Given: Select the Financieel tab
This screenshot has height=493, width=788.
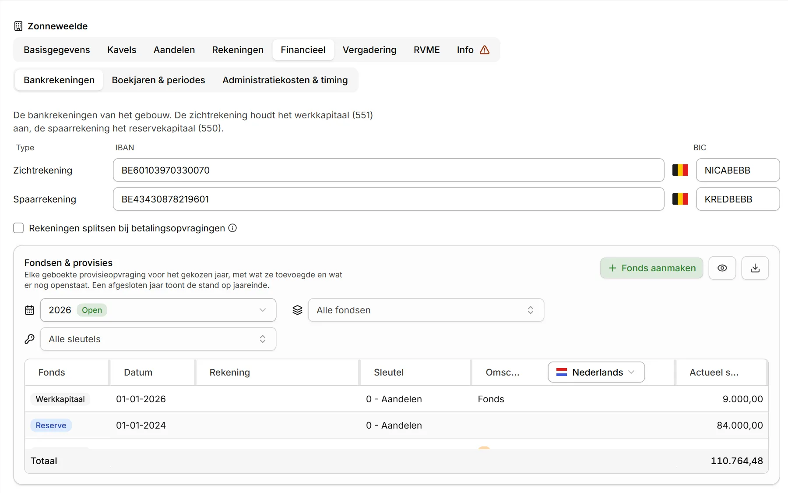Looking at the screenshot, I should 303,50.
